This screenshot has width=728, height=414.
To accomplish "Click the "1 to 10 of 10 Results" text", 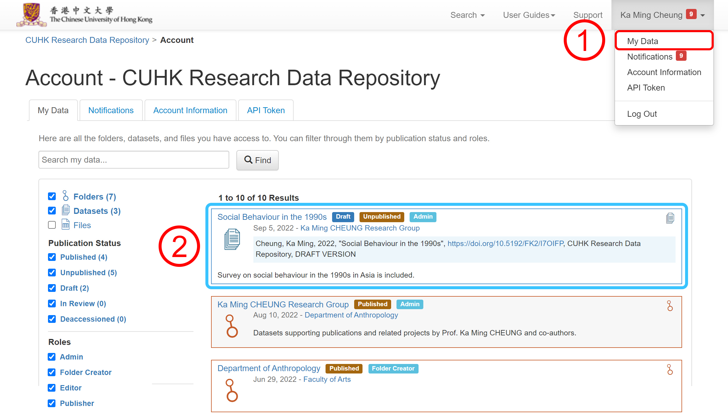I will (x=258, y=198).
